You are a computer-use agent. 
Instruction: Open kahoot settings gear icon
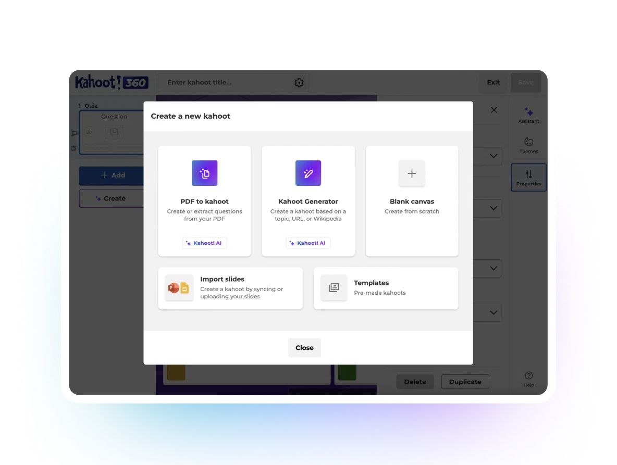(299, 83)
